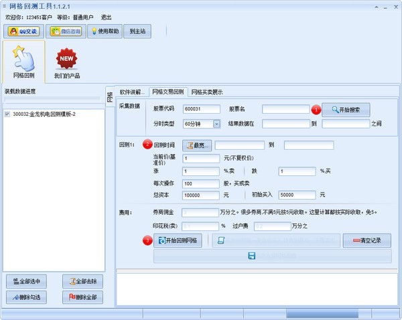Clear records with 清空记录 button
402x320 pixels.
[x=367, y=240]
